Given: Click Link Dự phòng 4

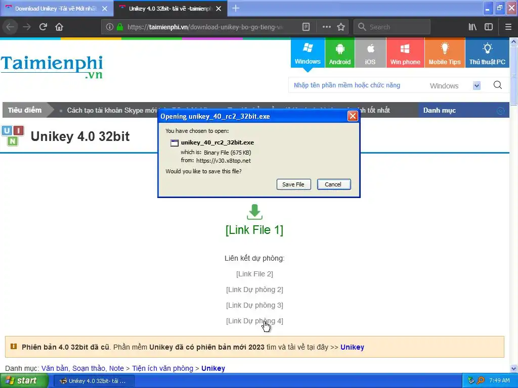Looking at the screenshot, I should (x=254, y=321).
